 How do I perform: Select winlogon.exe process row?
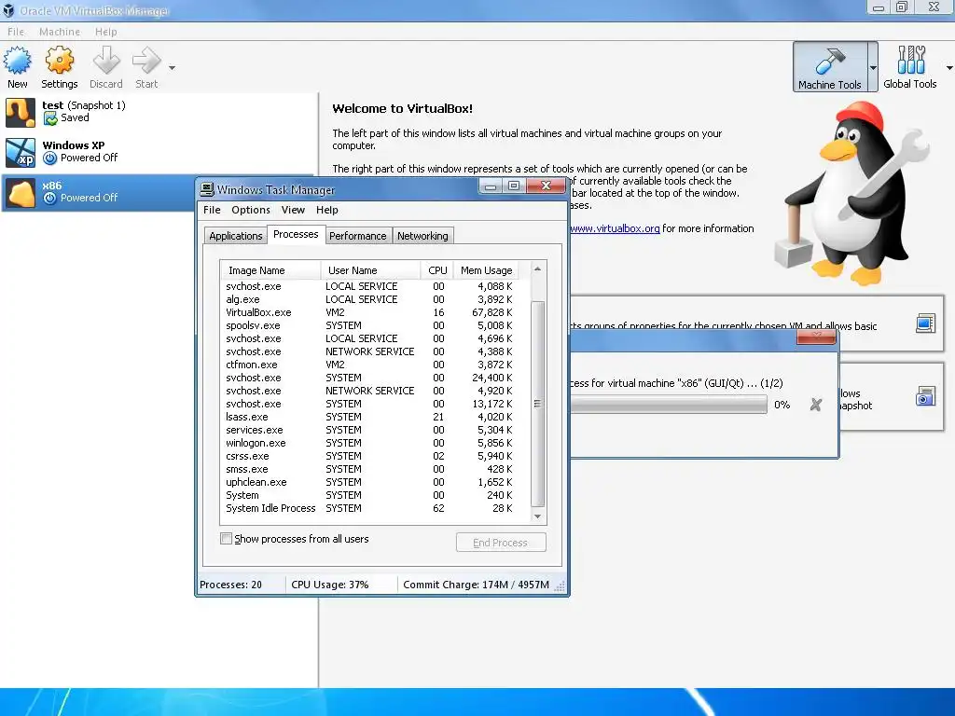coord(369,443)
